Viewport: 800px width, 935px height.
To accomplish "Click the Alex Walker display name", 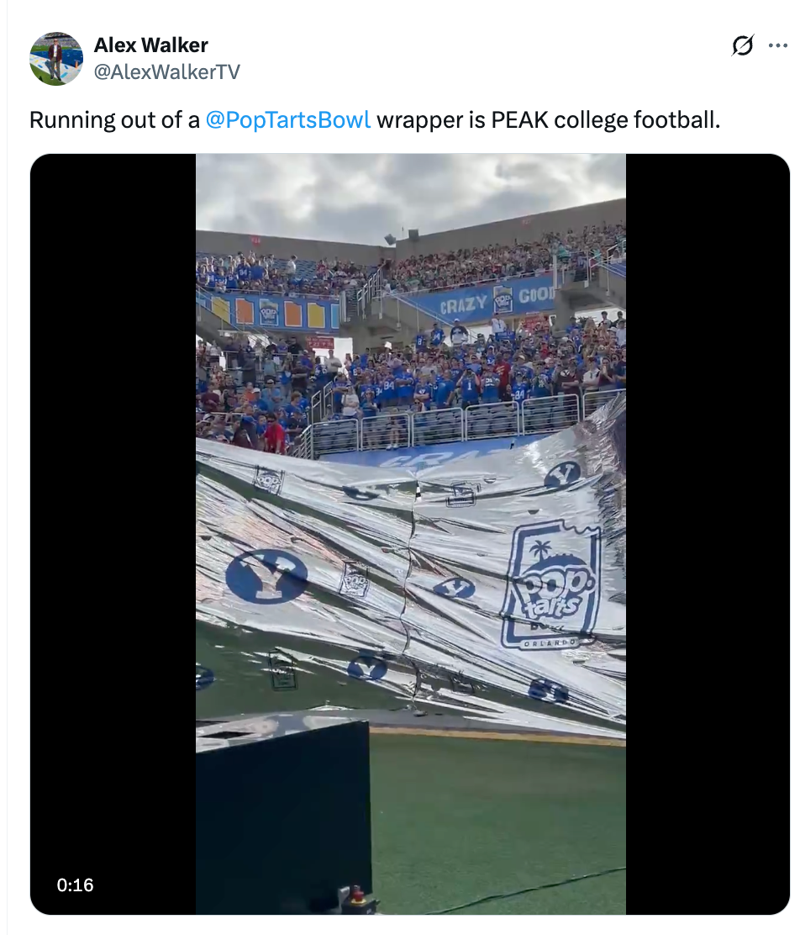I will 152,45.
